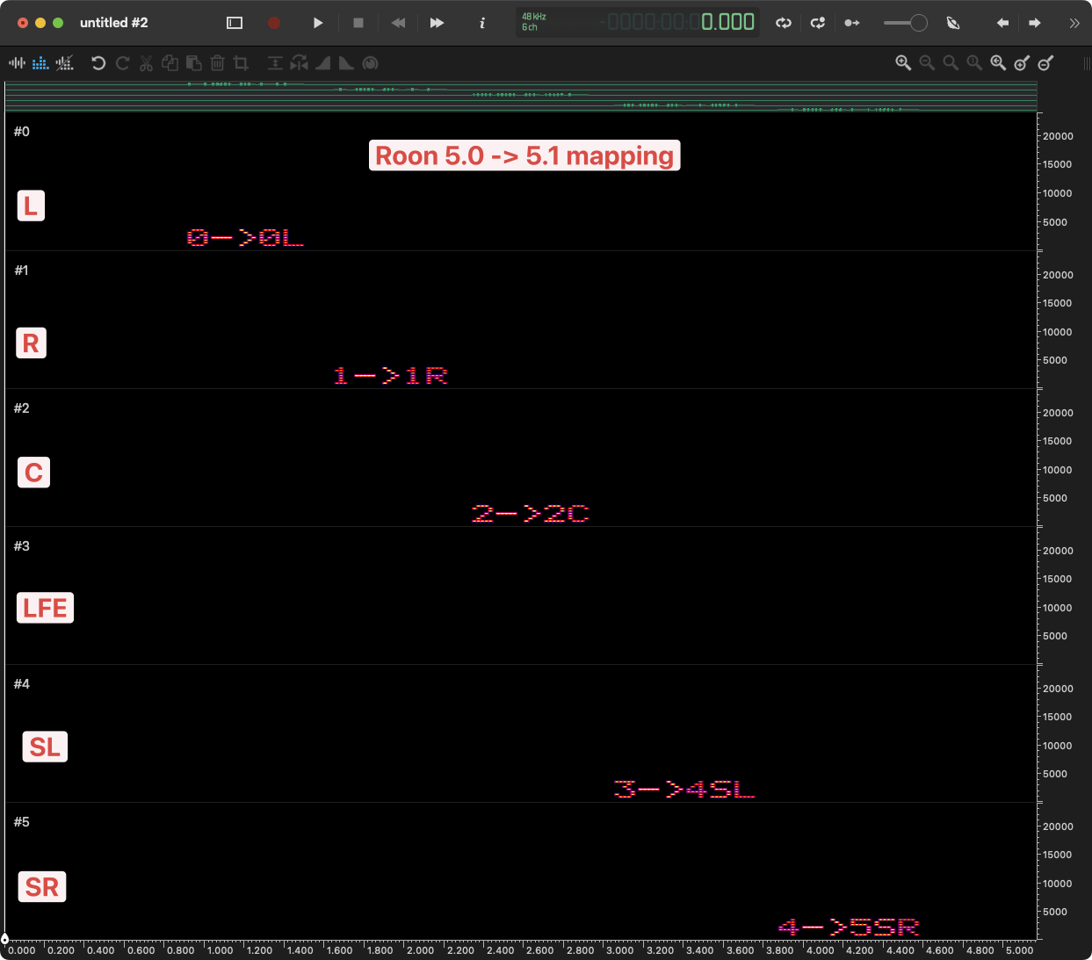Select channel #0 label
Viewport: 1092px width, 960px height.
[x=22, y=132]
